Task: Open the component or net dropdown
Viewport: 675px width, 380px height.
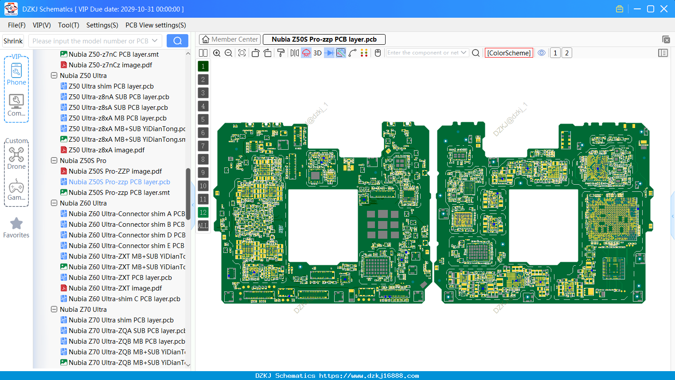Action: coord(464,53)
